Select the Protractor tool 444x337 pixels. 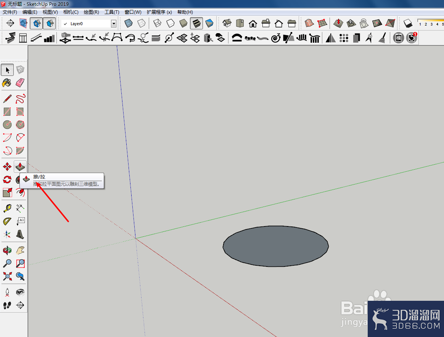tap(7, 221)
